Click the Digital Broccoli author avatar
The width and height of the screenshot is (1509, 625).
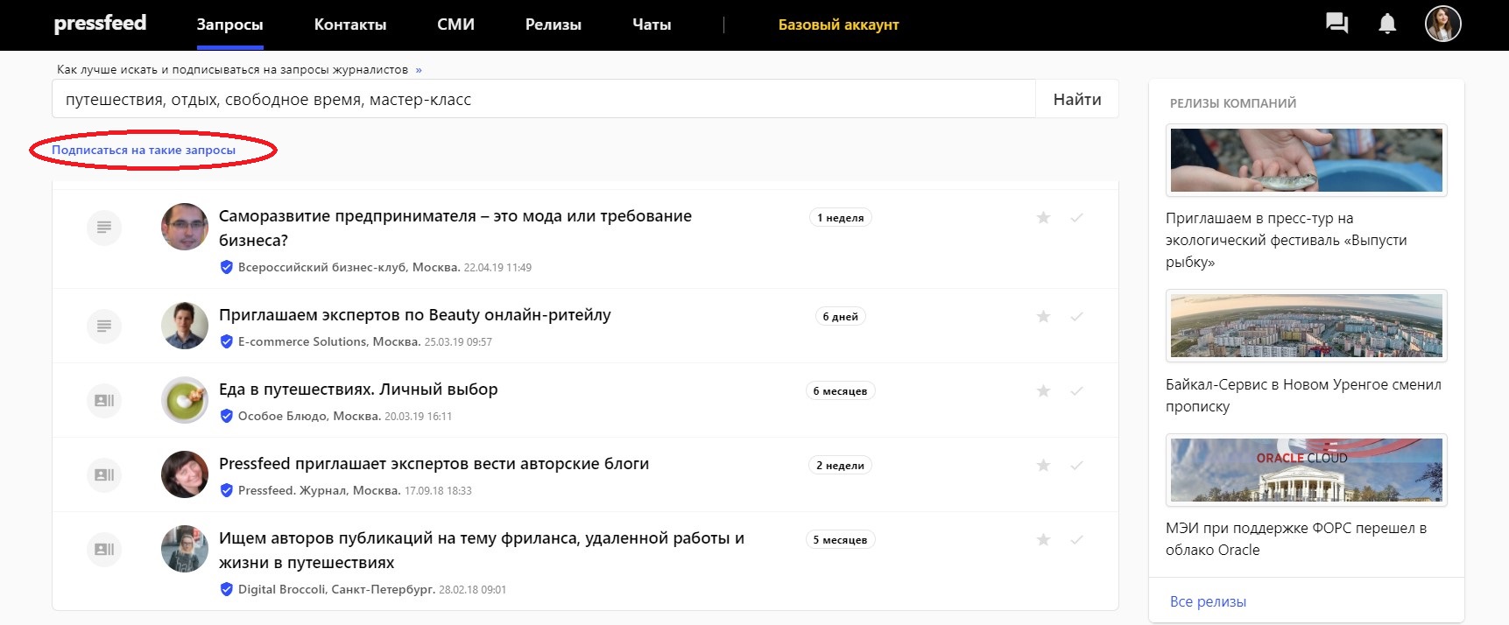[x=185, y=549]
